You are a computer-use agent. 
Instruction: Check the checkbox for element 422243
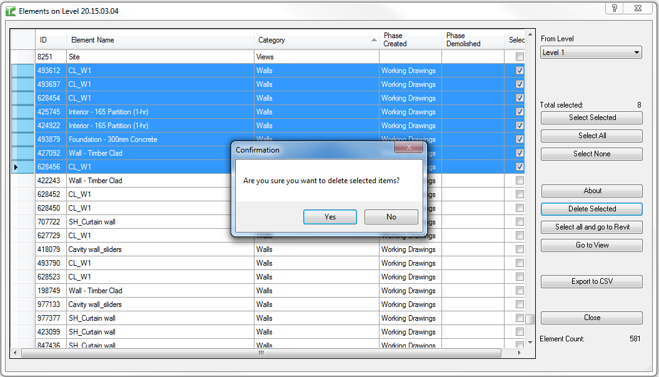[x=520, y=181]
